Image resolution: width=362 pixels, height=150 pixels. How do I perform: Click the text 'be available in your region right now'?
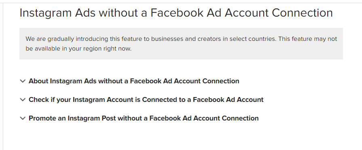78,49
